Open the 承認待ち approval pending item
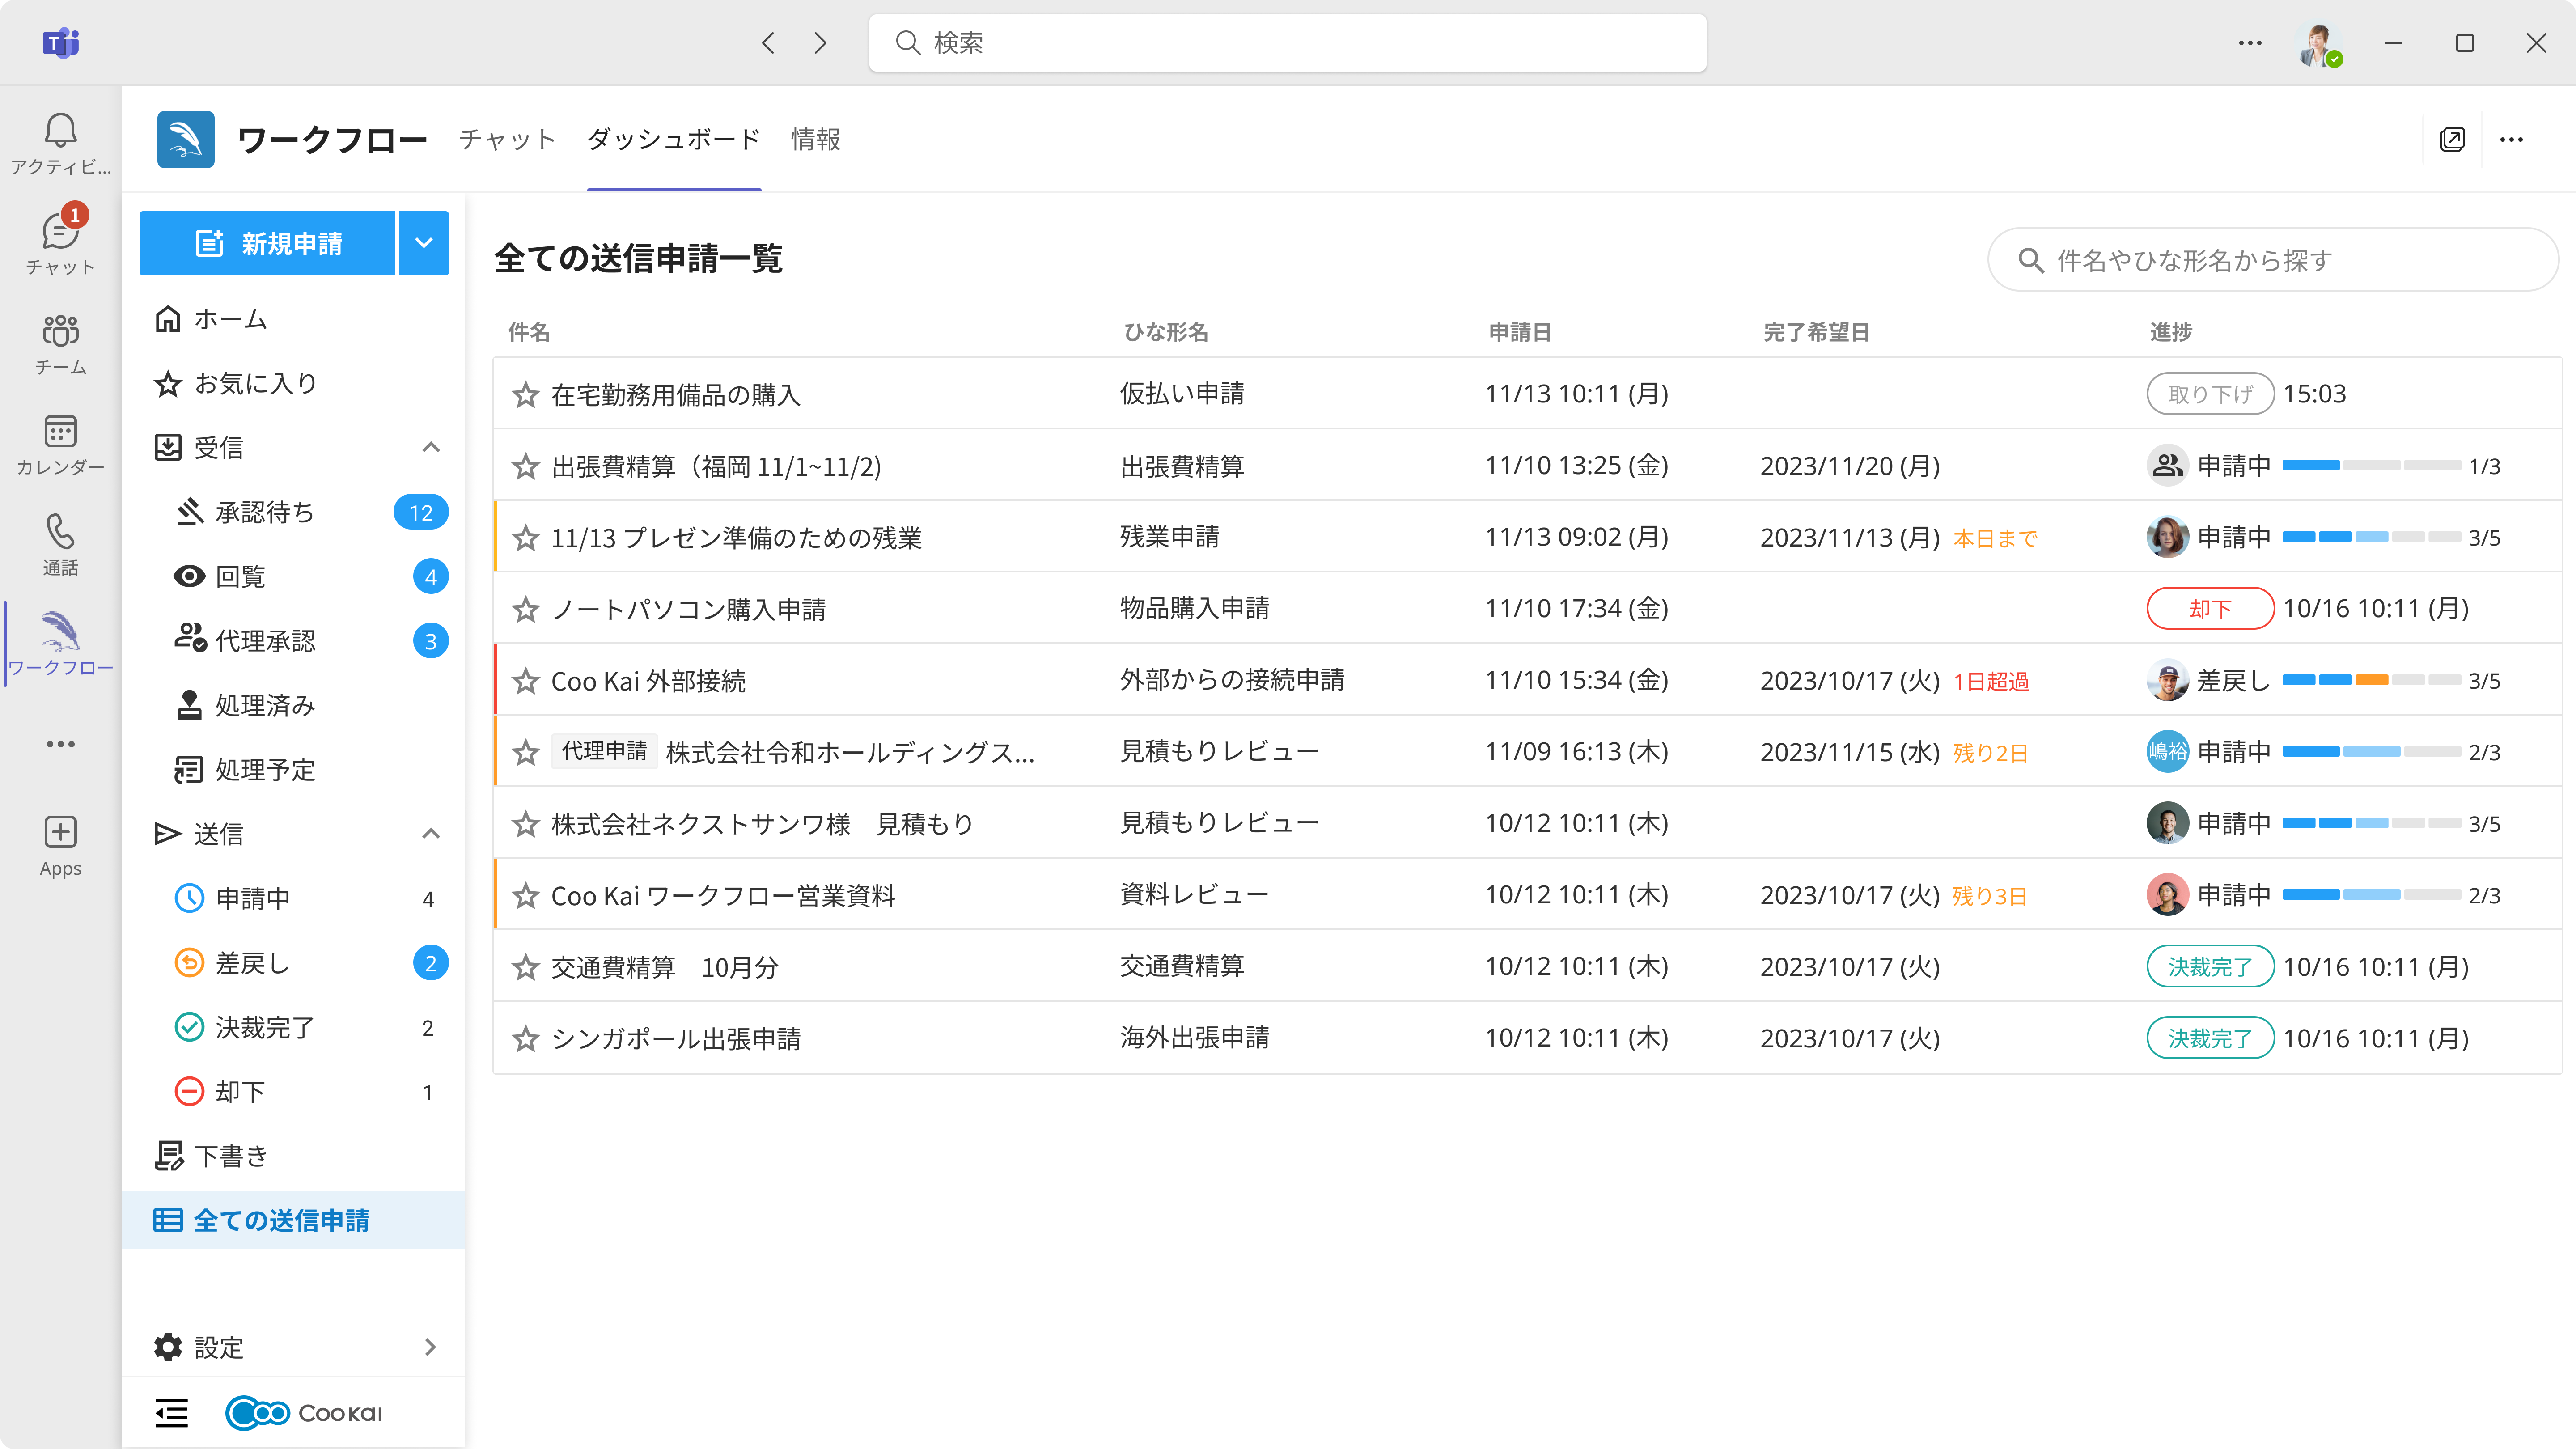 [x=264, y=512]
